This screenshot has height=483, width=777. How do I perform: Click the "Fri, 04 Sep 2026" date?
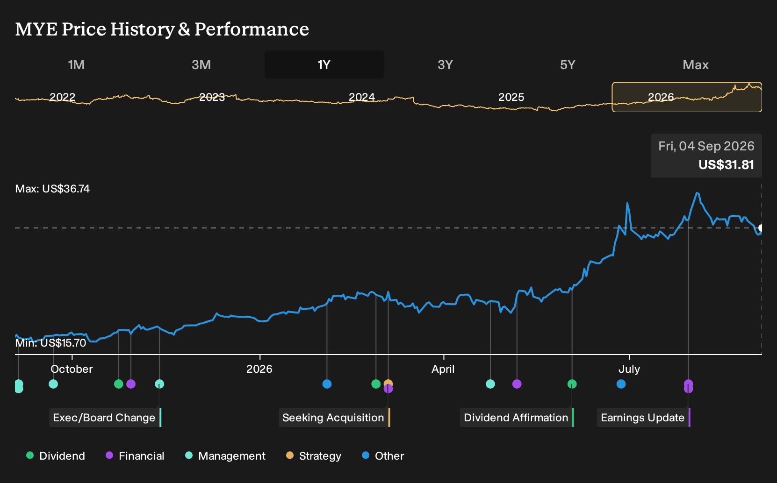(706, 146)
